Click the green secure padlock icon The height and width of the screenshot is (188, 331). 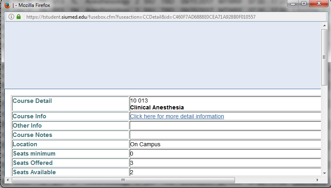(x=19, y=17)
